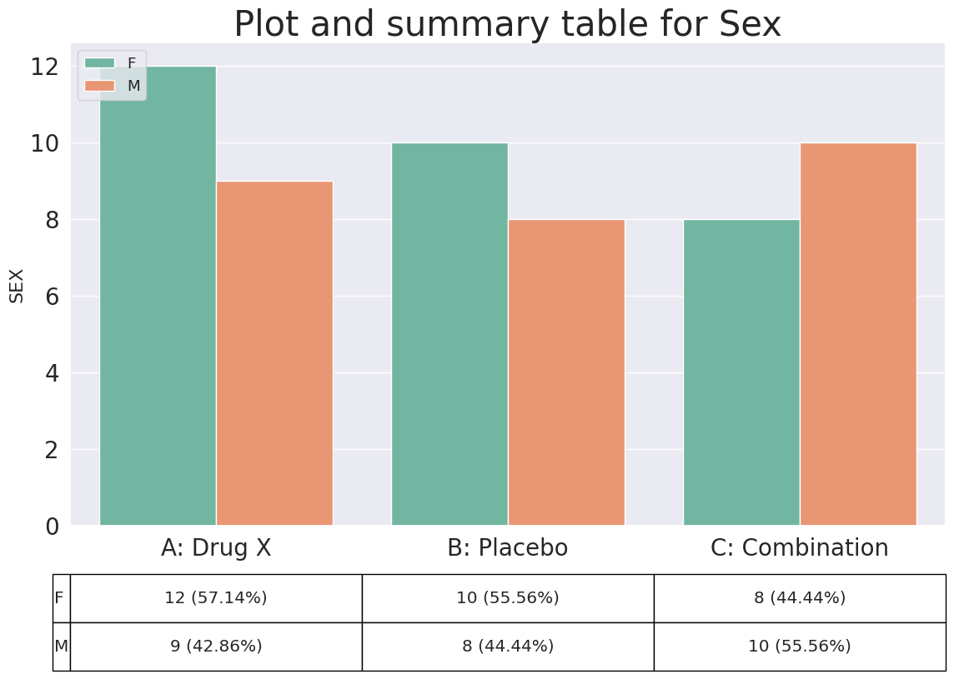This screenshot has width=954, height=679.
Task: Click the 'B: Placebo' axis label
Action: pos(507,547)
